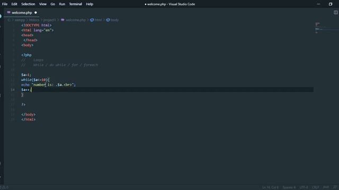Click the html symbol breadcrumb
Viewport: 339px width, 190px height.
(x=98, y=20)
